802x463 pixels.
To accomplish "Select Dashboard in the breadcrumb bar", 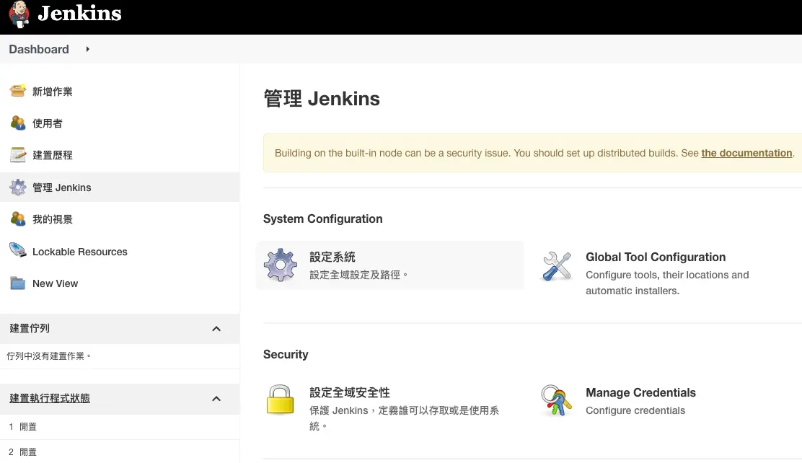I will click(x=38, y=49).
